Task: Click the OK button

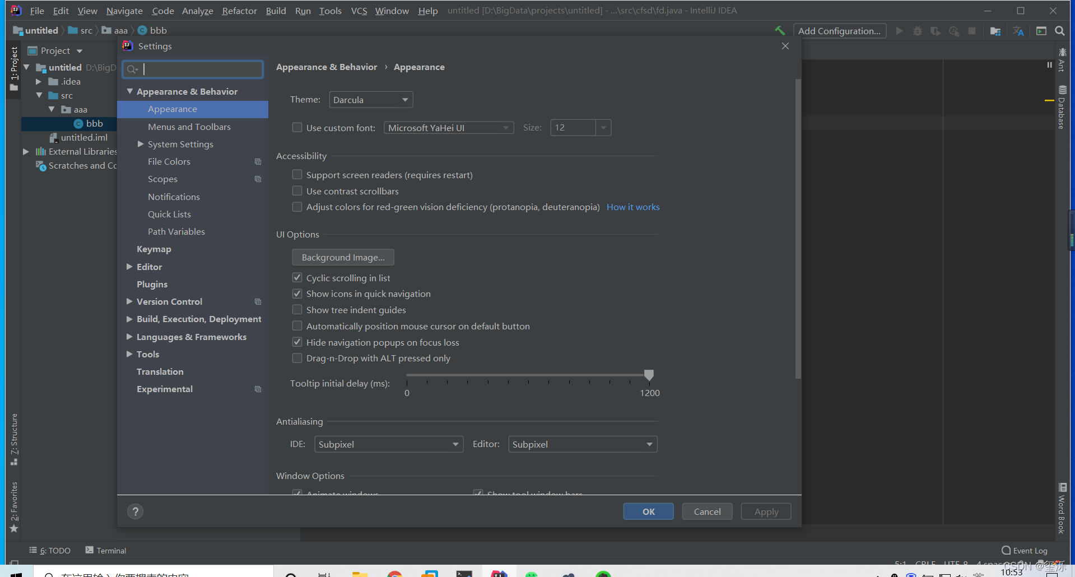Action: click(x=649, y=511)
